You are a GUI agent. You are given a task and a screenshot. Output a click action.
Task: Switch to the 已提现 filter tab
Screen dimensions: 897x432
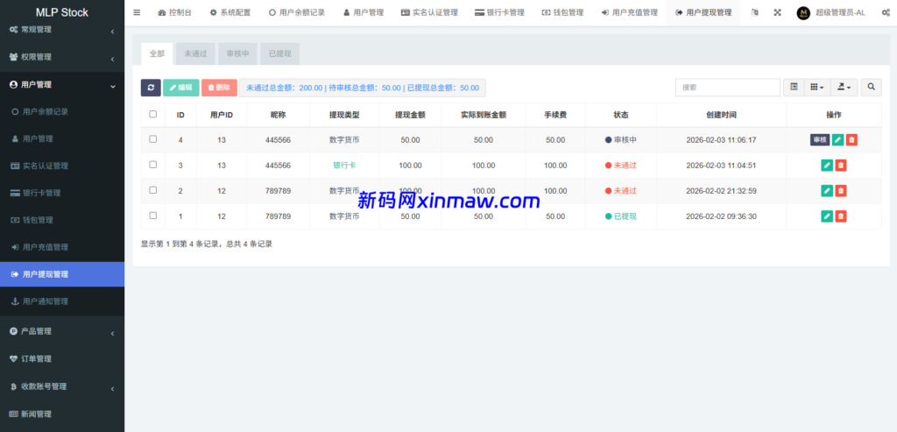279,53
